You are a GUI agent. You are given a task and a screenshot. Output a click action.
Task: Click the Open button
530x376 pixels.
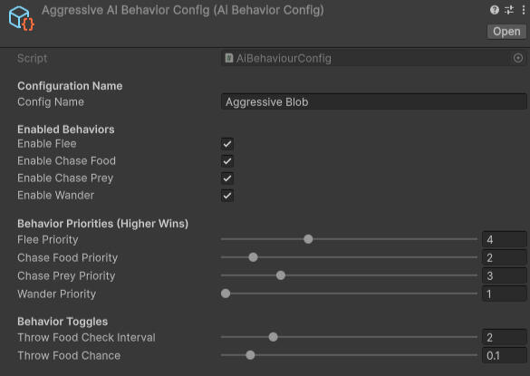pyautogui.click(x=506, y=32)
